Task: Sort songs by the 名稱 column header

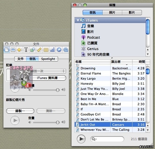Action: click(92, 62)
